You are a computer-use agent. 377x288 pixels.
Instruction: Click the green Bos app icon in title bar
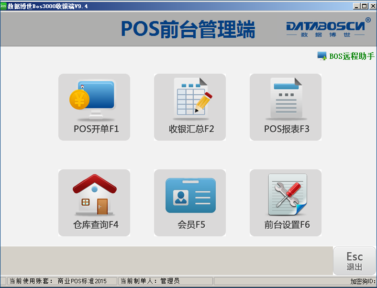[3, 6]
